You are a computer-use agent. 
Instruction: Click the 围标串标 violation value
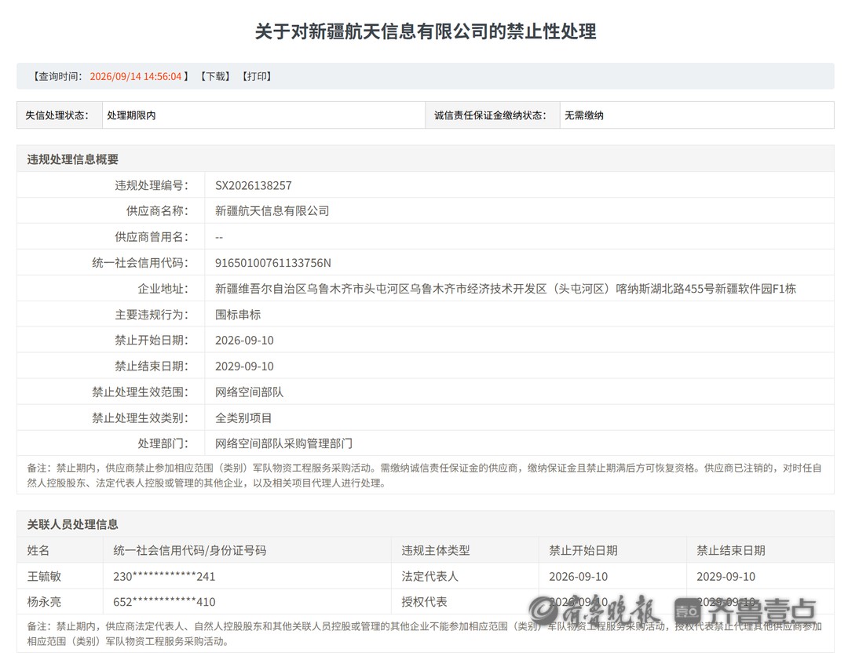tap(238, 315)
